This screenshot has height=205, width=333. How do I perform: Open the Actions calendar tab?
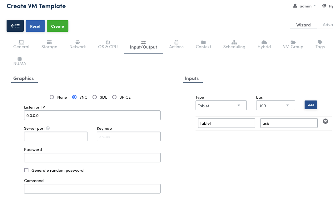(176, 44)
